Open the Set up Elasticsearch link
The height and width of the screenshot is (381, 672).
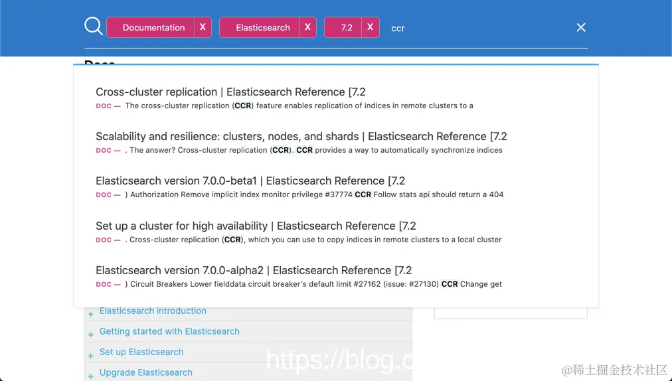coord(141,352)
